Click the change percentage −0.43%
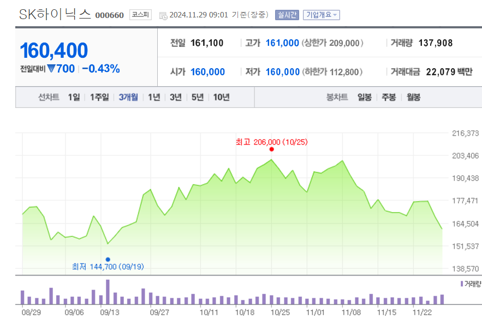482x325 pixels. tap(101, 69)
